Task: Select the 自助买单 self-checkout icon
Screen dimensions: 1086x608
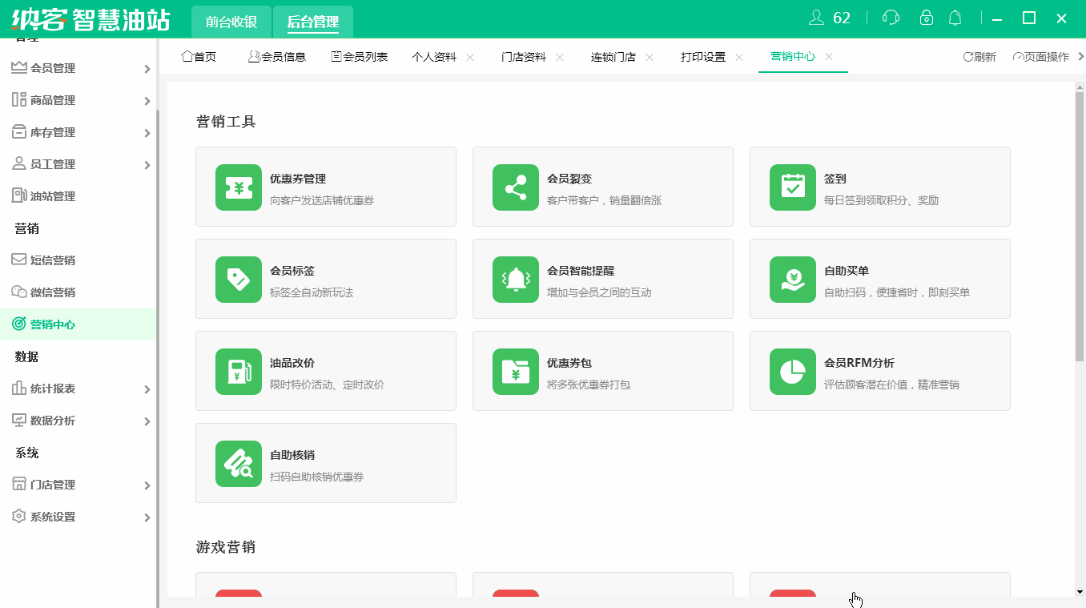Action: pos(792,279)
